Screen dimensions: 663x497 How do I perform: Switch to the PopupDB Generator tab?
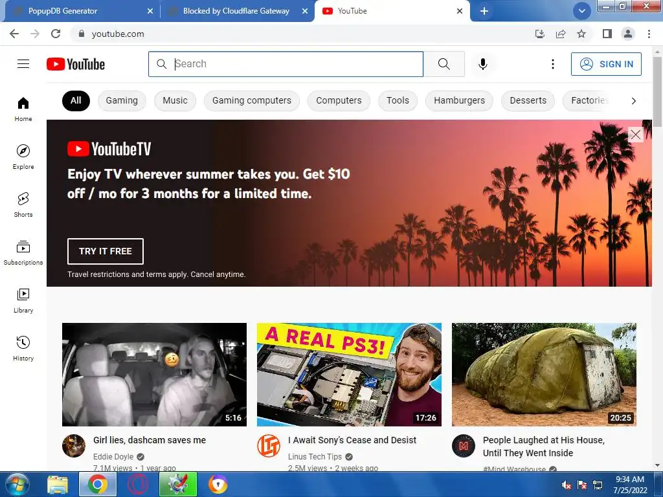coord(63,11)
